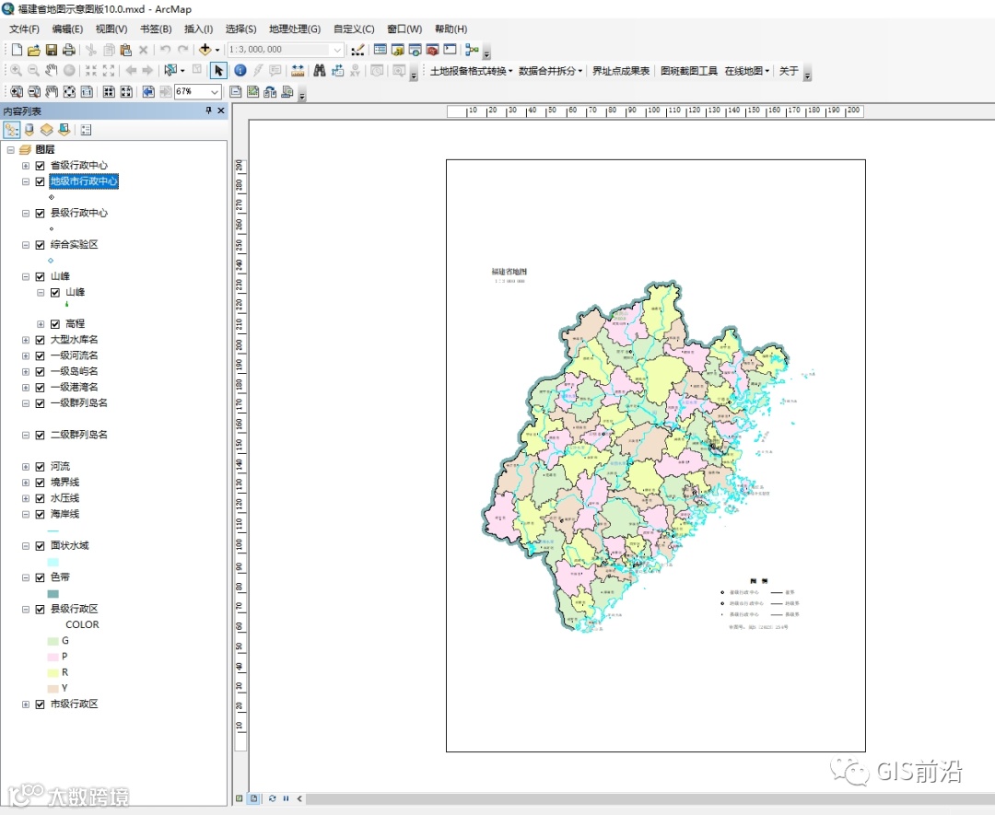Open contents panel Options icon
The image size is (995, 815).
[86, 130]
